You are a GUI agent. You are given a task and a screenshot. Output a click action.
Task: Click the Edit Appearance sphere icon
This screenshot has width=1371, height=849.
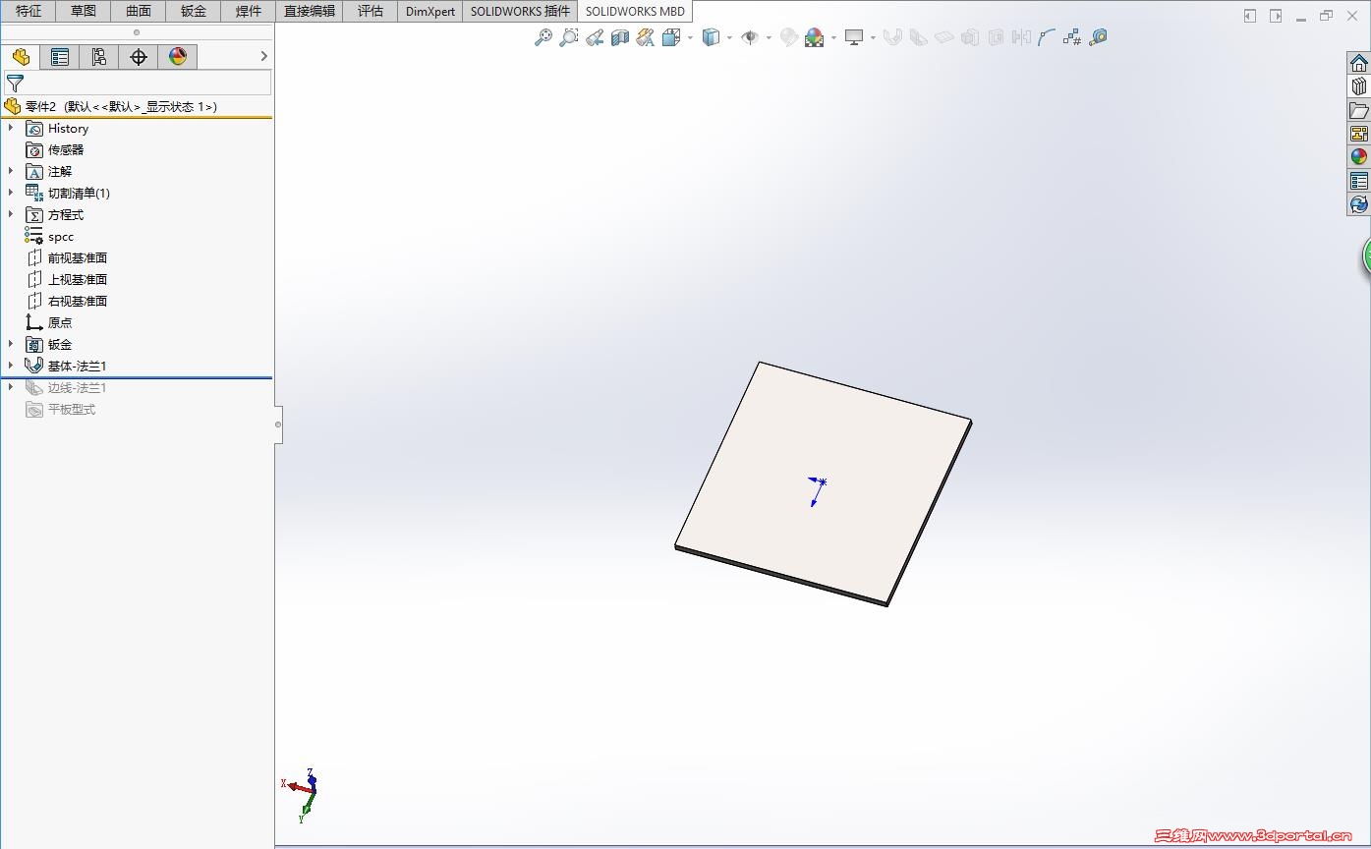[x=788, y=37]
